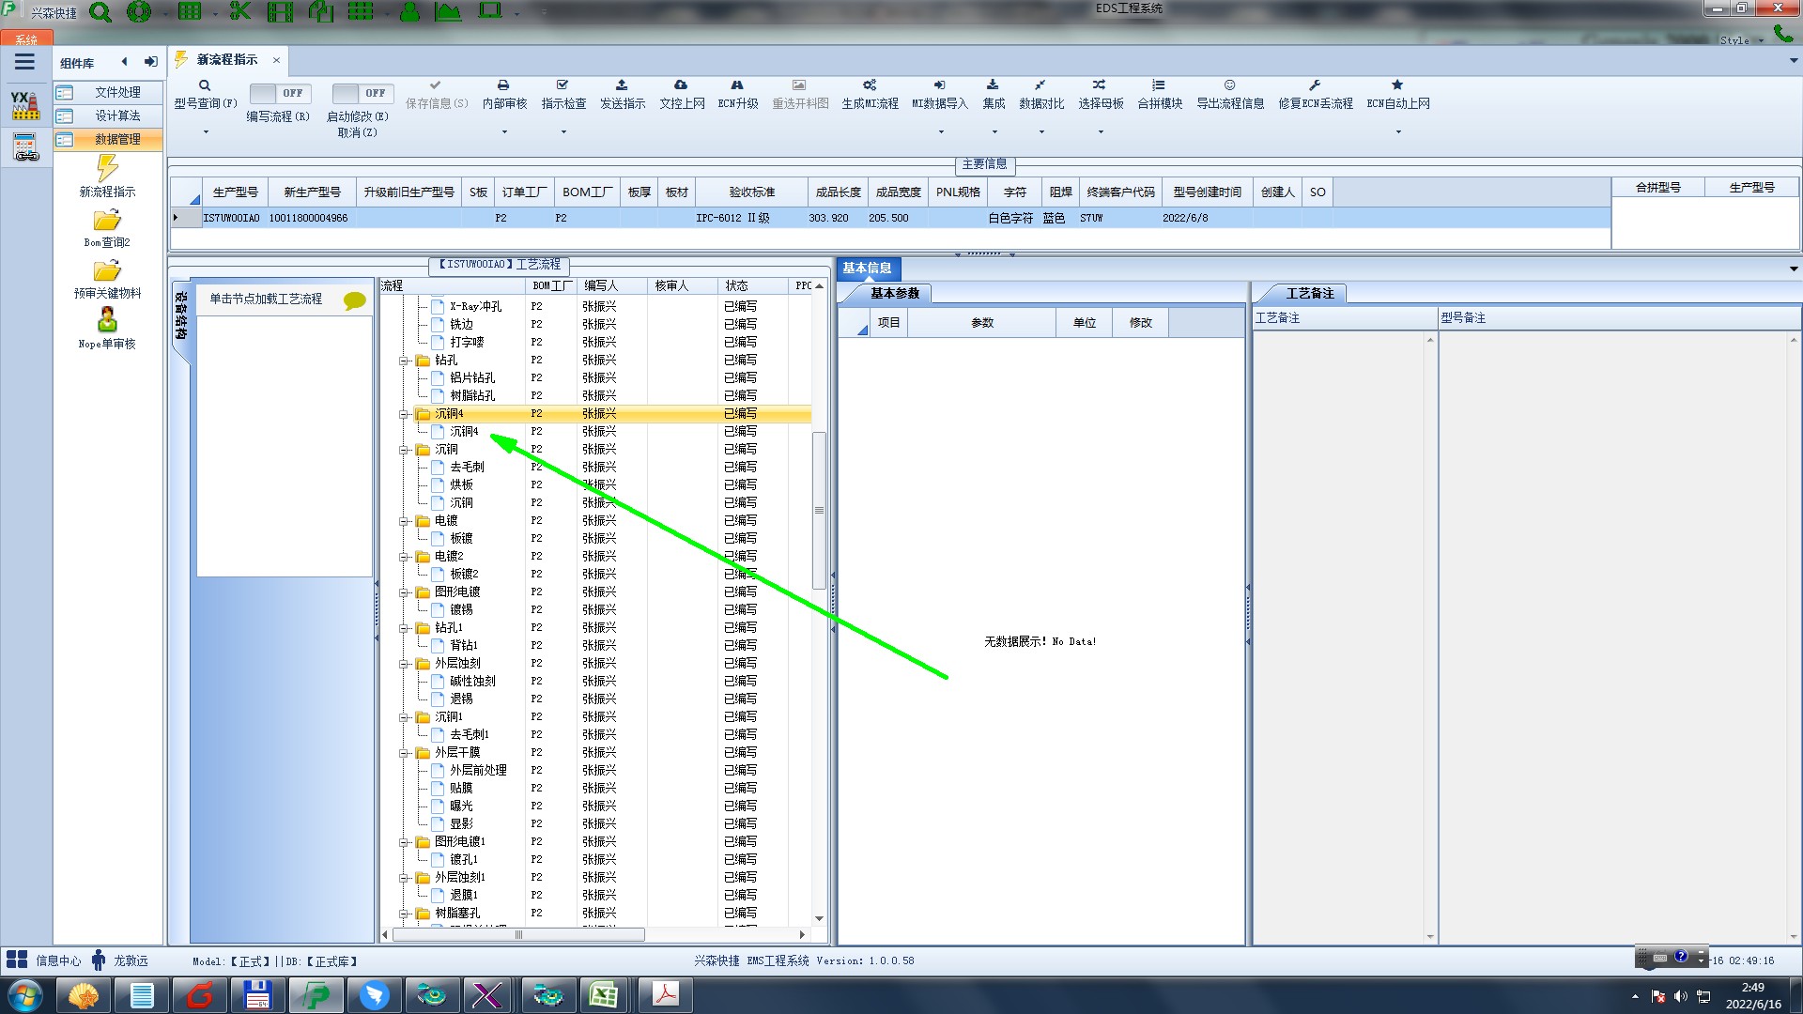
Task: Click the YX factory icon in the left sidebar
Action: pos(25,105)
